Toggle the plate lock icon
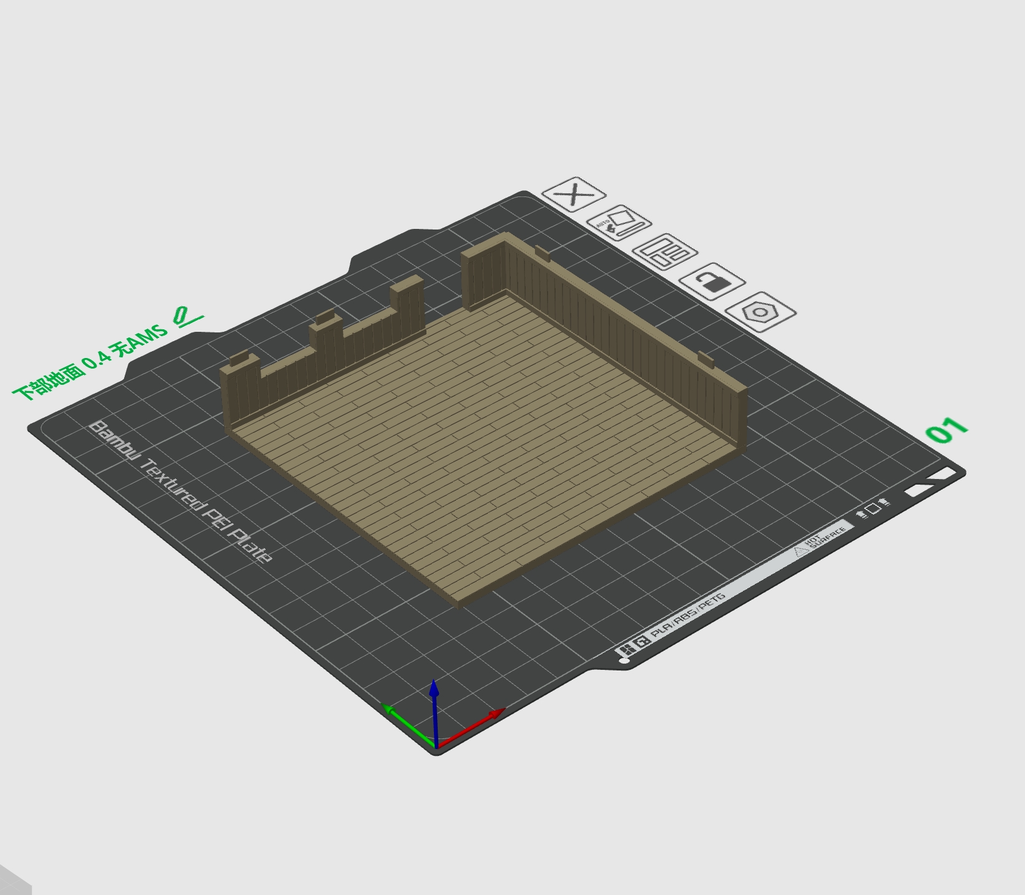The height and width of the screenshot is (895, 1025). [x=712, y=281]
